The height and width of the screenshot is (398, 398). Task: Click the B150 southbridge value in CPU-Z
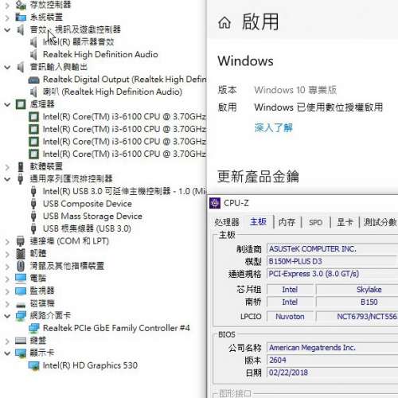pyautogui.click(x=357, y=302)
